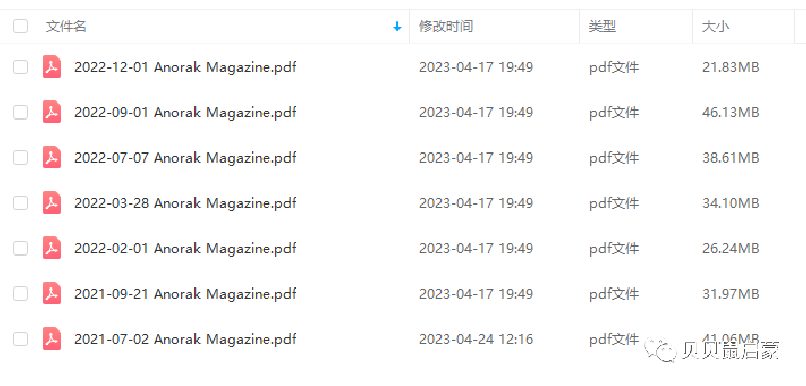Viewport: 806px width, 386px height.
Task: Open 2021-09-21 Anorak Magazine.pdf file name
Action: click(x=186, y=294)
